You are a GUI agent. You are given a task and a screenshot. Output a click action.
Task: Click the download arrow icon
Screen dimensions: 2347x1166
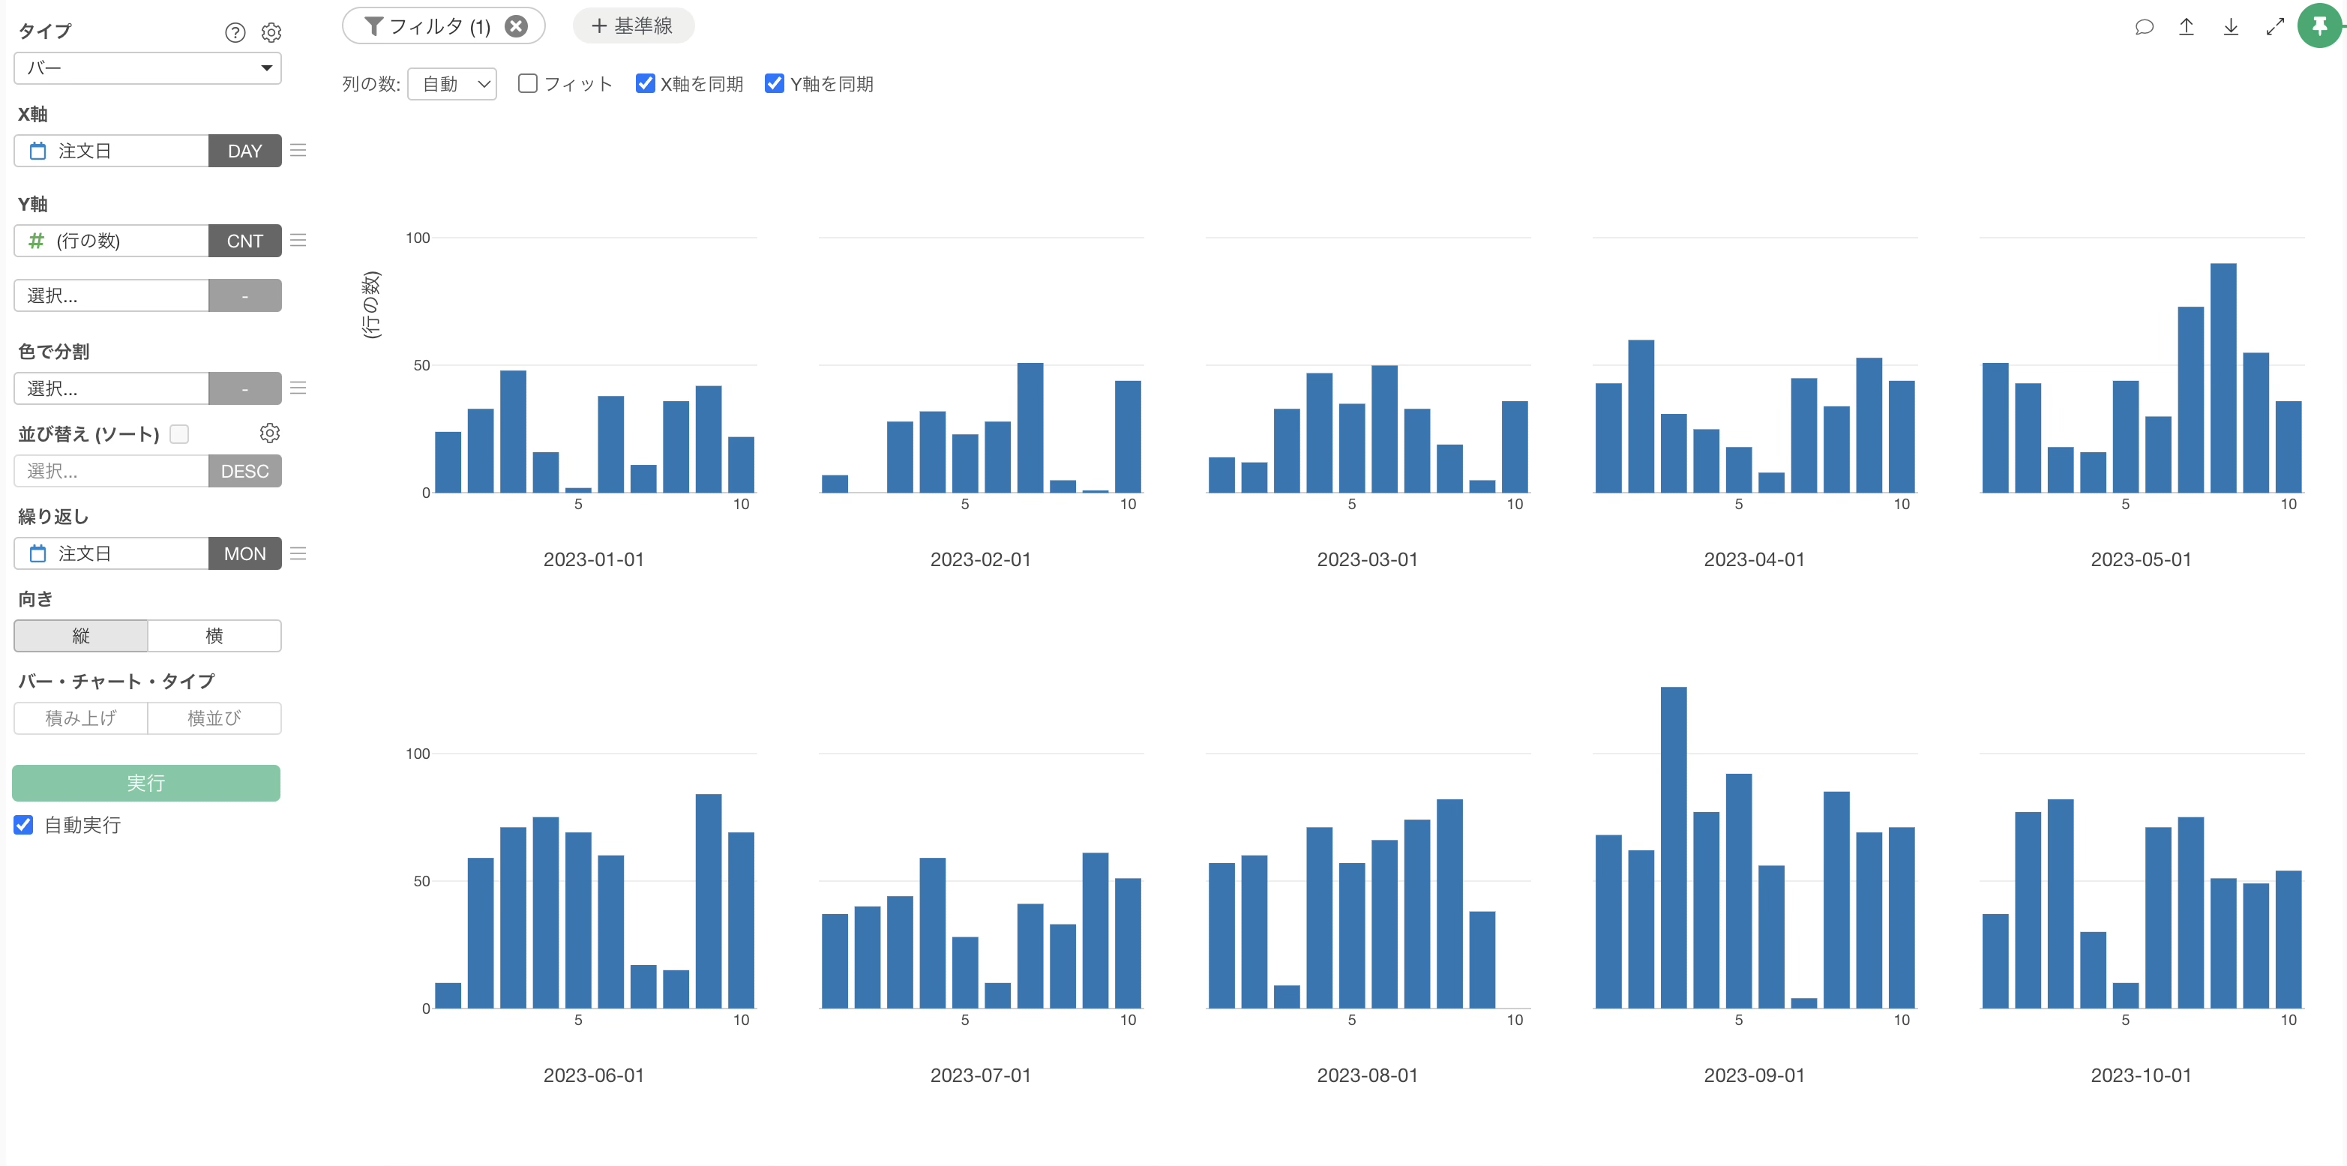pyautogui.click(x=2230, y=26)
